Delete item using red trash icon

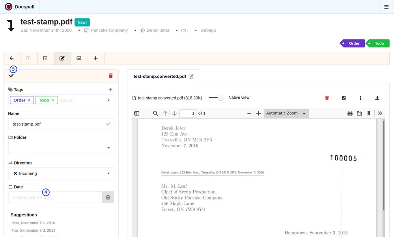pos(110,75)
